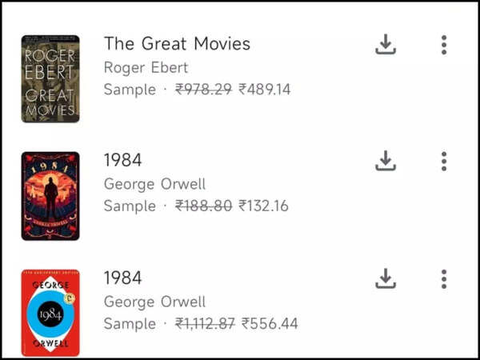Tap the Sample label for The Great Movies
Image resolution: width=480 pixels, height=360 pixels.
click(130, 89)
